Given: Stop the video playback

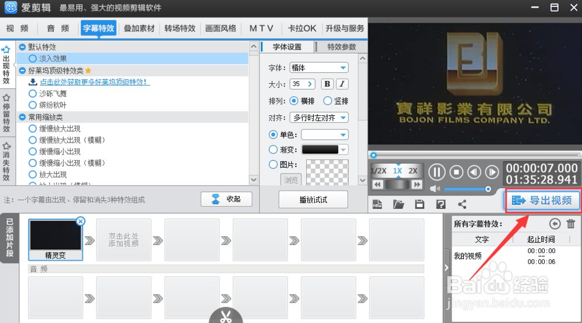Looking at the screenshot, I should (456, 172).
